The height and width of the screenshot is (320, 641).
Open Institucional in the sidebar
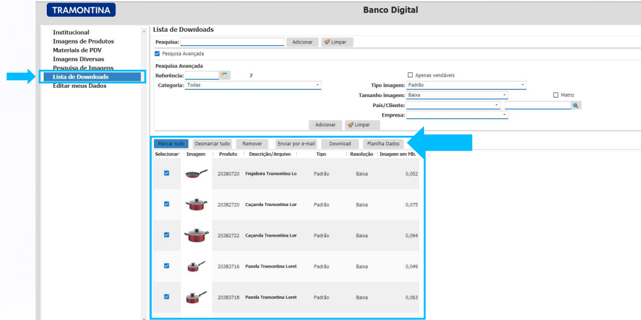click(71, 32)
